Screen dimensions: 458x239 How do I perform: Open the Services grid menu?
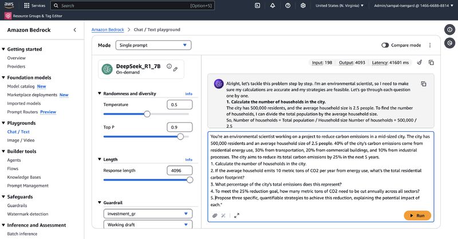click(x=35, y=6)
